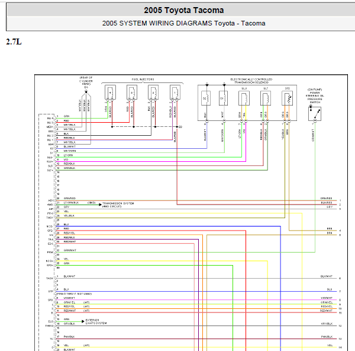This screenshot has height=351, width=355.
Task: Click right-edge "BLU" label at line 7
Action: click(x=330, y=289)
